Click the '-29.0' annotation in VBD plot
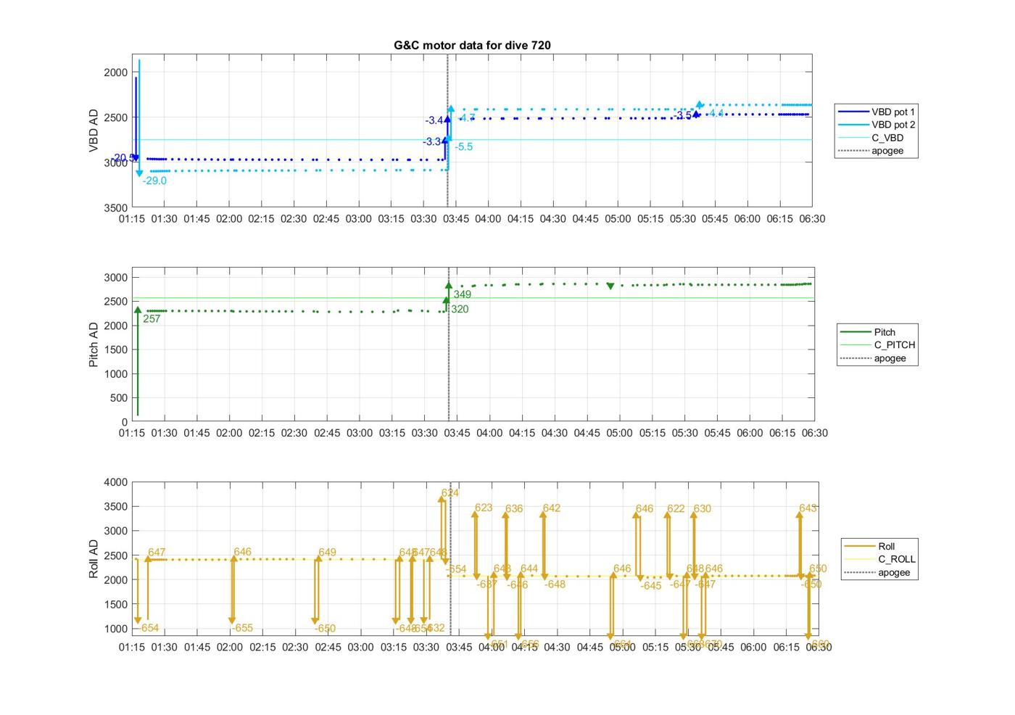This screenshot has height=715, width=1015. pos(154,181)
